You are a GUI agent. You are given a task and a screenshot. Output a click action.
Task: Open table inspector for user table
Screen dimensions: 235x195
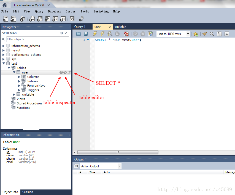coord(61,72)
